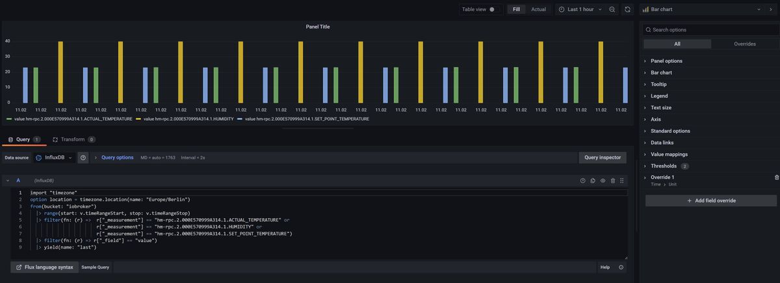Toggle the Table view switch
The height and width of the screenshot is (283, 780).
pyautogui.click(x=492, y=10)
